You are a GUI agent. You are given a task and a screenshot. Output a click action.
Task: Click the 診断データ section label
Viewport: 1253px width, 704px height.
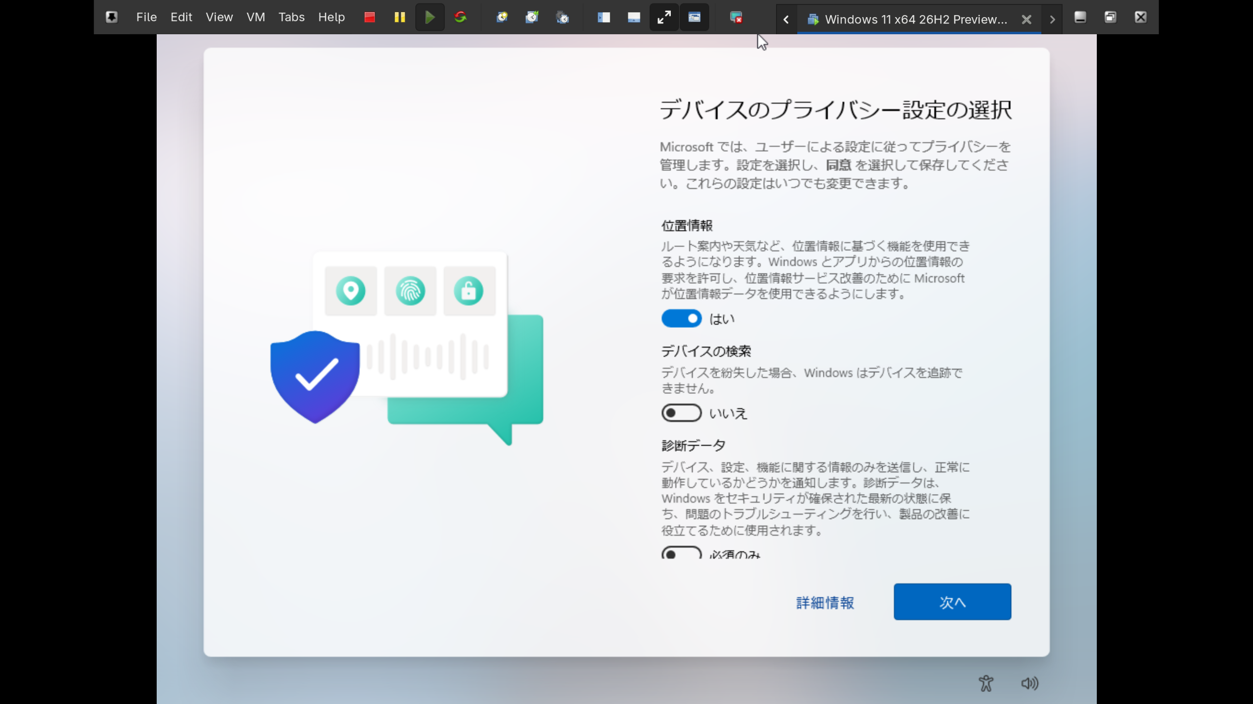[693, 445]
